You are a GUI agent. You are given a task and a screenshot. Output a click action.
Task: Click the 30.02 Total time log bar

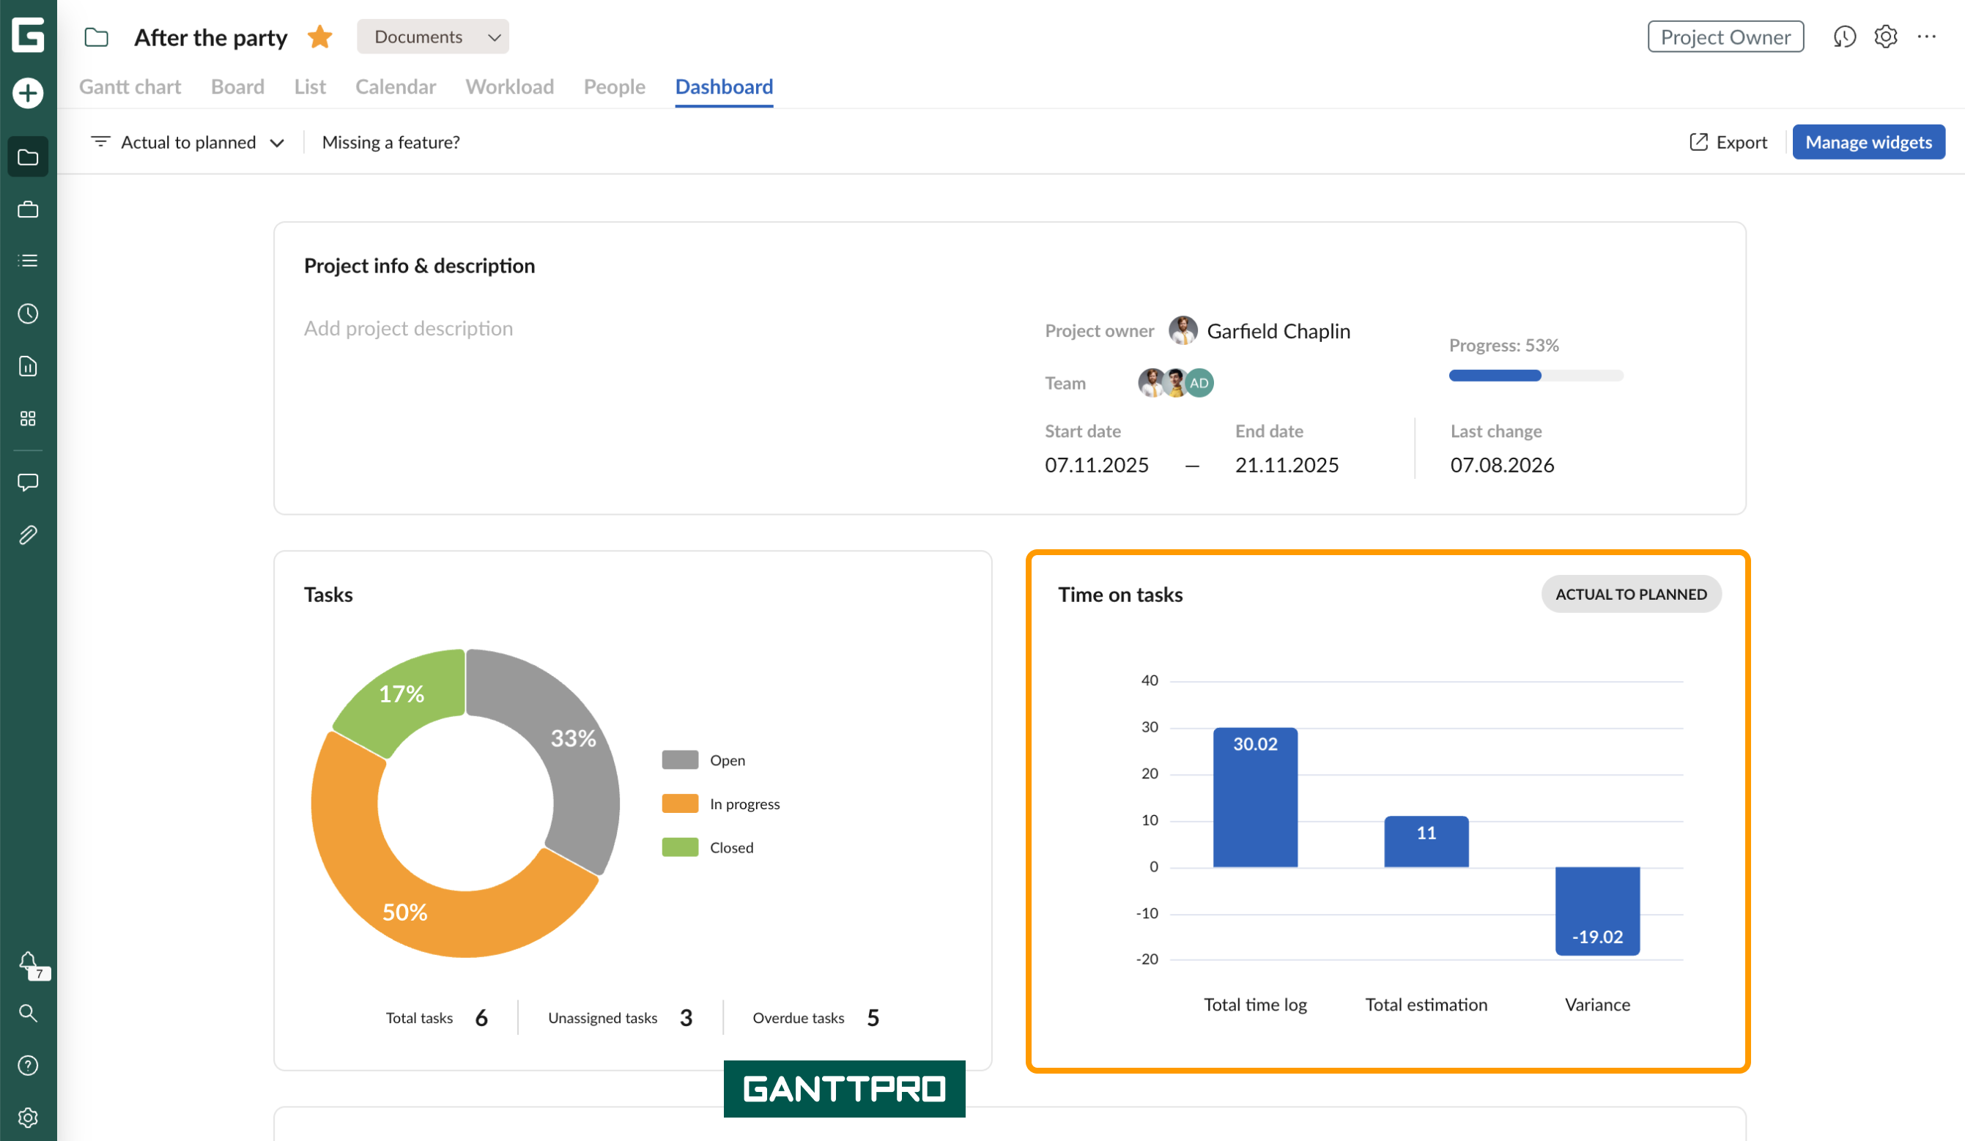pos(1256,798)
